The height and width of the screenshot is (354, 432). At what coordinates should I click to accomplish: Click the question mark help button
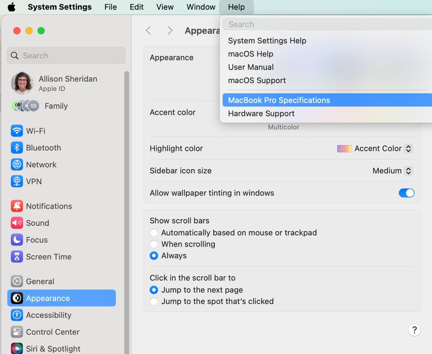[x=414, y=330]
